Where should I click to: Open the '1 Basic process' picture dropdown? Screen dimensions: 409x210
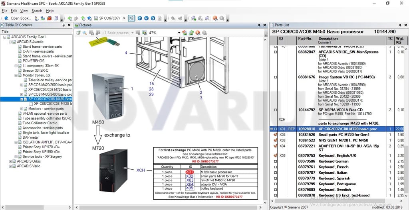coord(132,33)
